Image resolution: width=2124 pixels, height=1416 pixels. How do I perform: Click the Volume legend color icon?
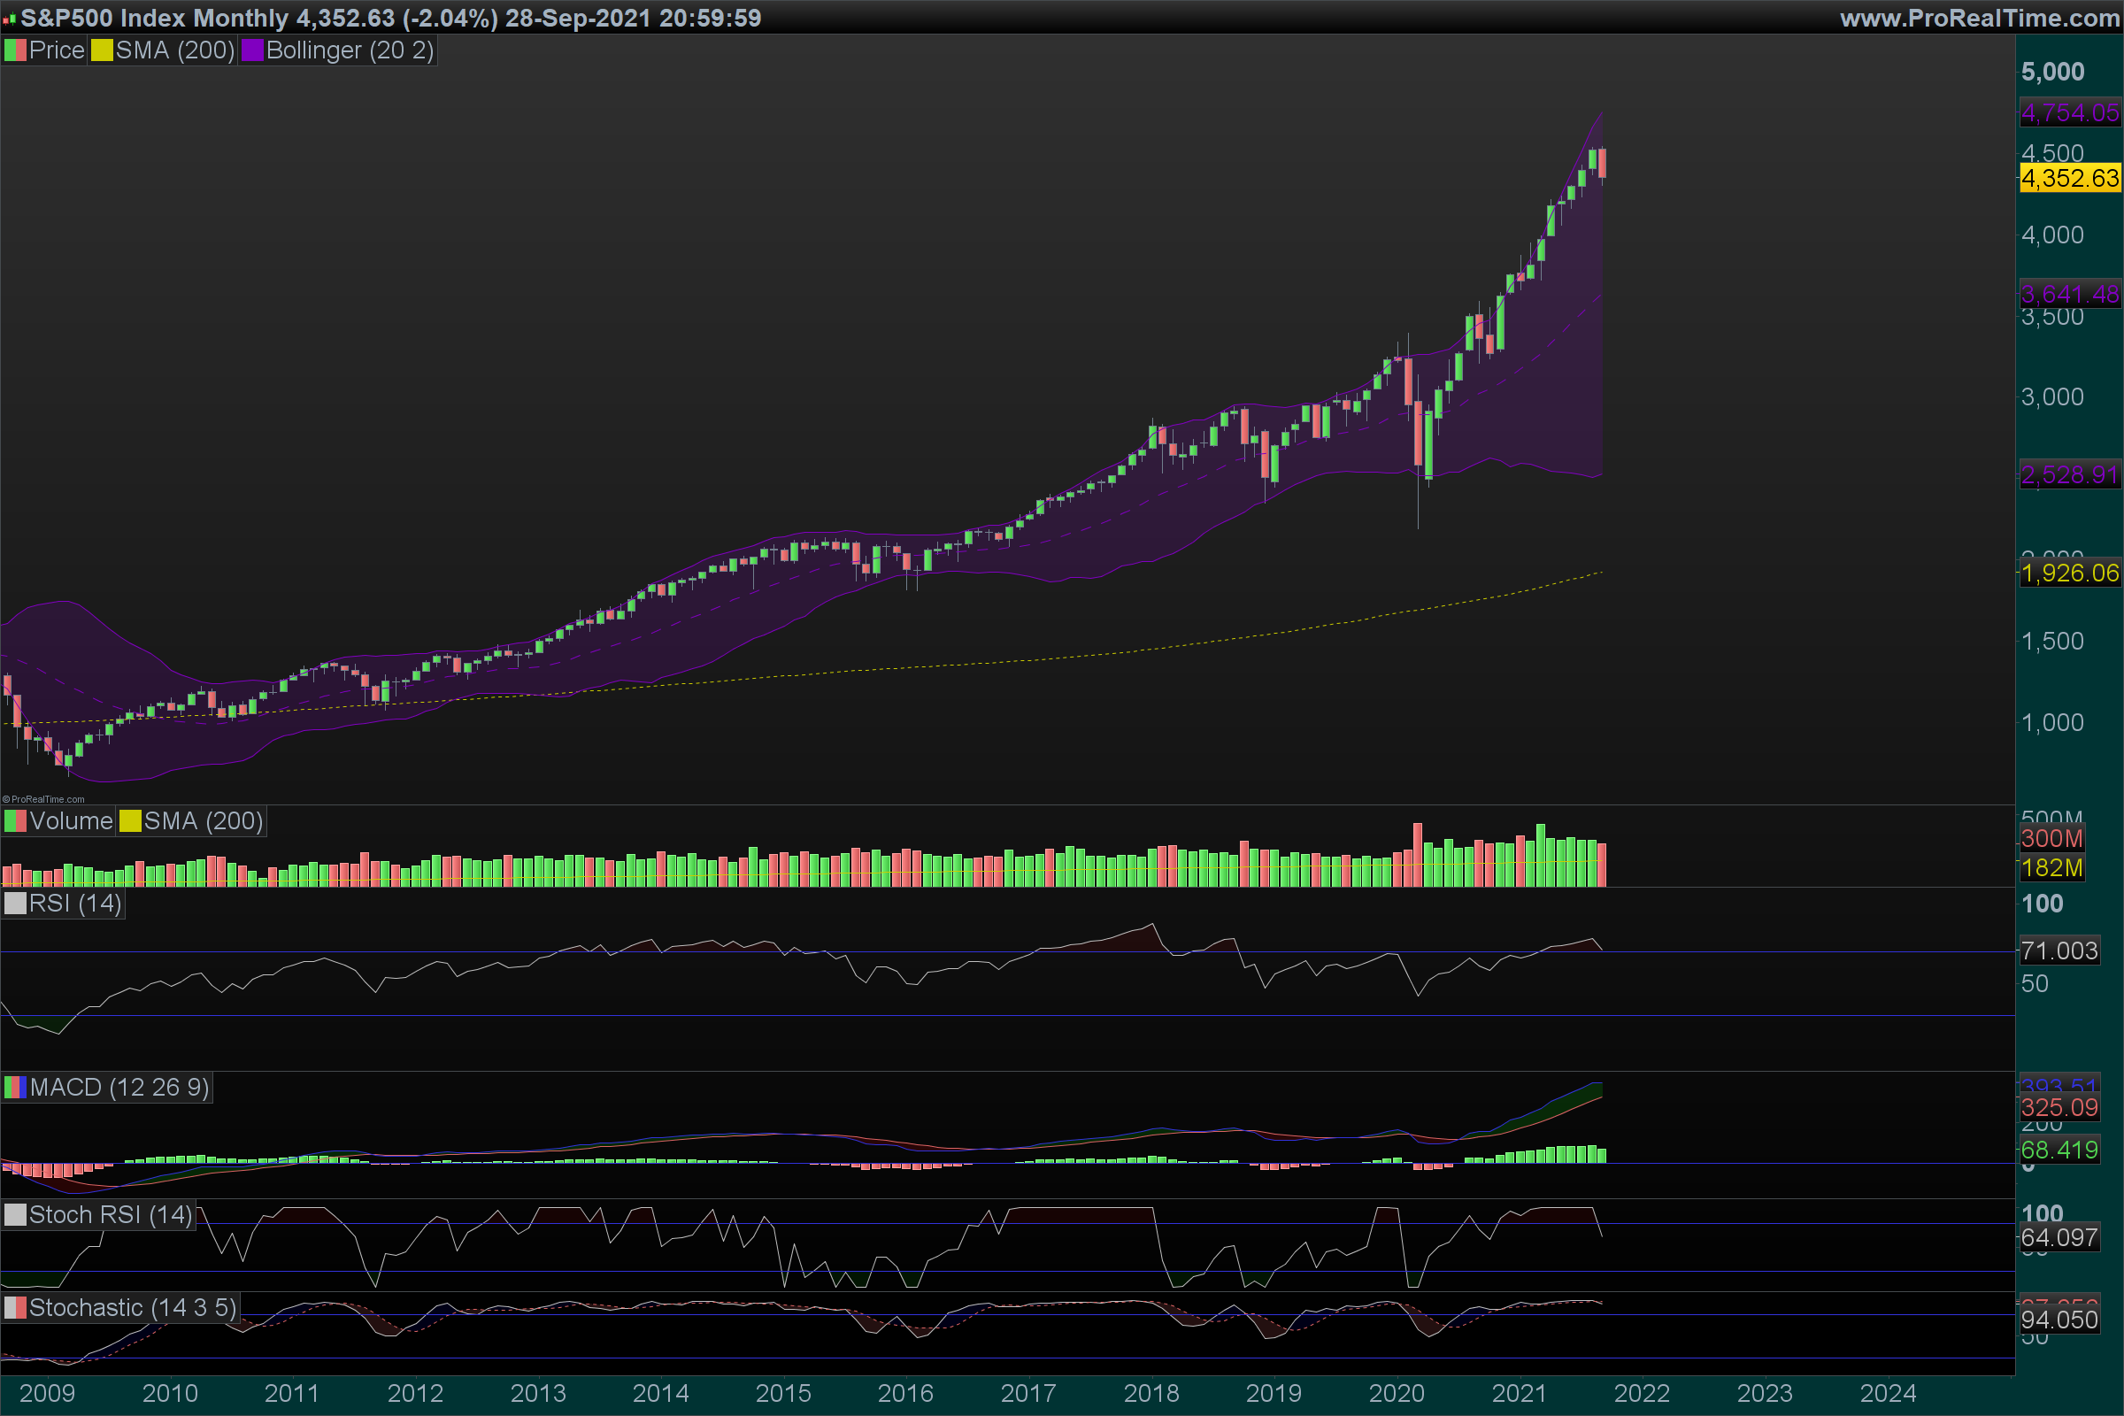tap(15, 821)
